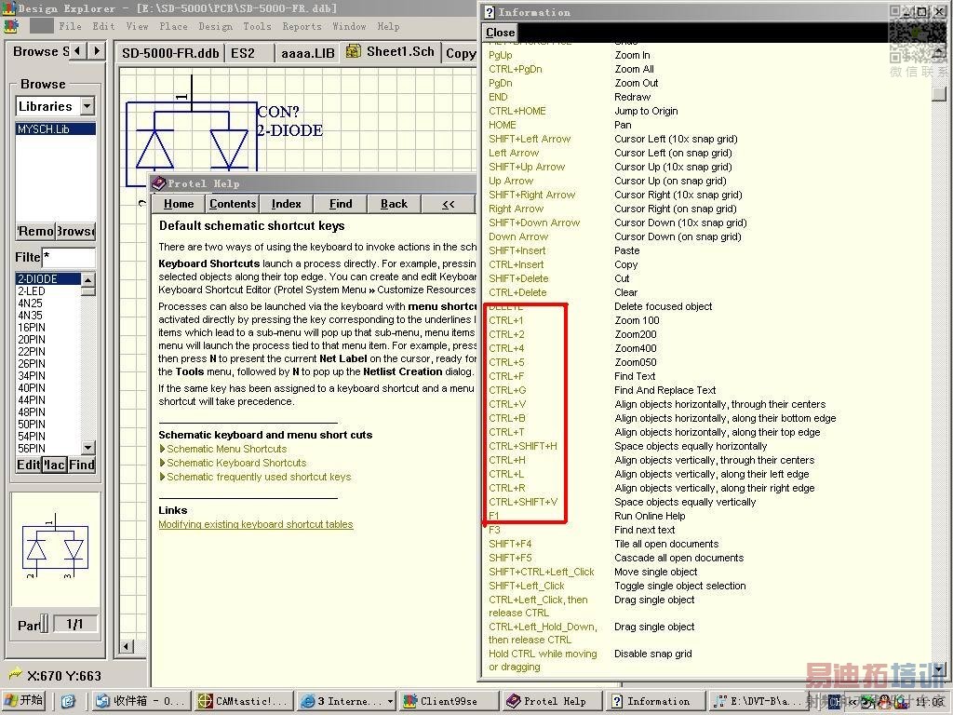The width and height of the screenshot is (953, 715).
Task: Click the Edit component button
Action: click(29, 465)
